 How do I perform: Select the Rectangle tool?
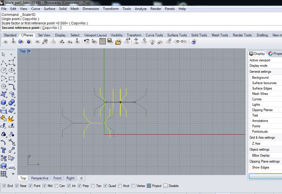[12, 78]
